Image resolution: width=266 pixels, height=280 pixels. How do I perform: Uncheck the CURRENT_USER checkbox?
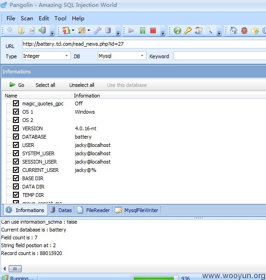[x=16, y=170]
